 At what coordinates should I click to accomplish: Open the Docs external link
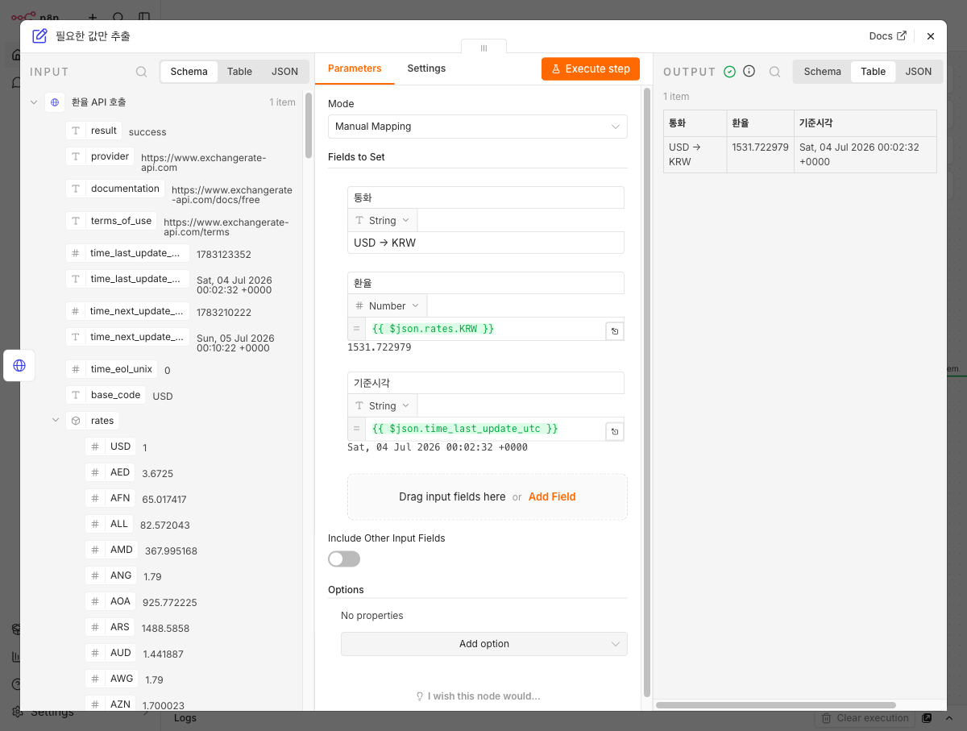tap(887, 35)
